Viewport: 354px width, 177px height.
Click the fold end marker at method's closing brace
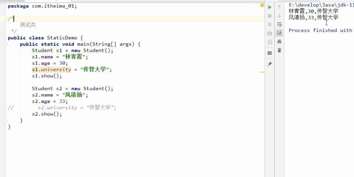5,121
